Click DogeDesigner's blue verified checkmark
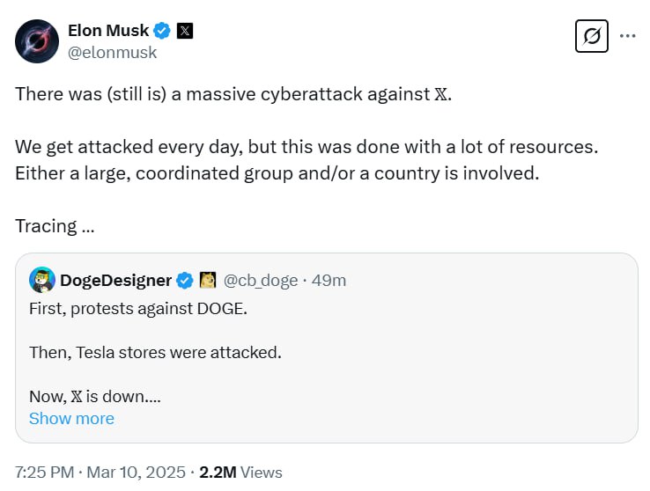650x491 pixels. (185, 281)
